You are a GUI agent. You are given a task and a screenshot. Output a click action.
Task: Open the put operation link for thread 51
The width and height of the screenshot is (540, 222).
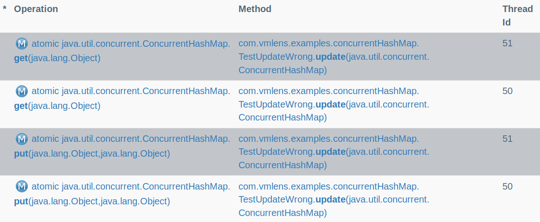pyautogui.click(x=122, y=146)
